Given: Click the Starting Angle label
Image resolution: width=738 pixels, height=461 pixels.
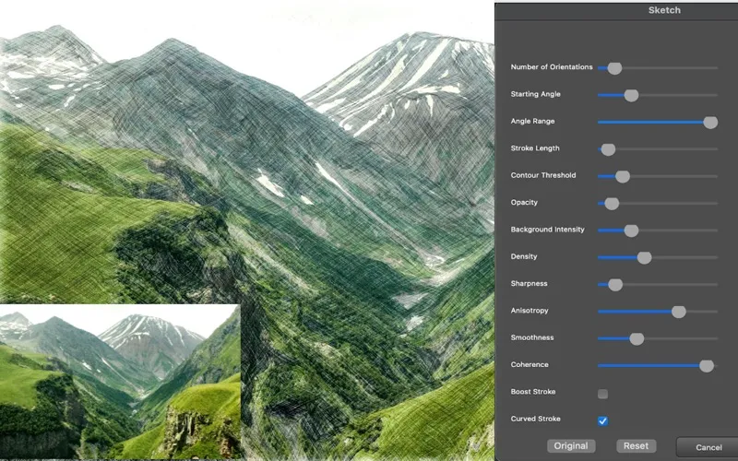Looking at the screenshot, I should tap(536, 94).
